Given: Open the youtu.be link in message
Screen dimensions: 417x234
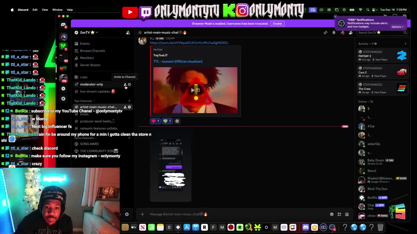Looking at the screenshot, I should pyautogui.click(x=189, y=43).
